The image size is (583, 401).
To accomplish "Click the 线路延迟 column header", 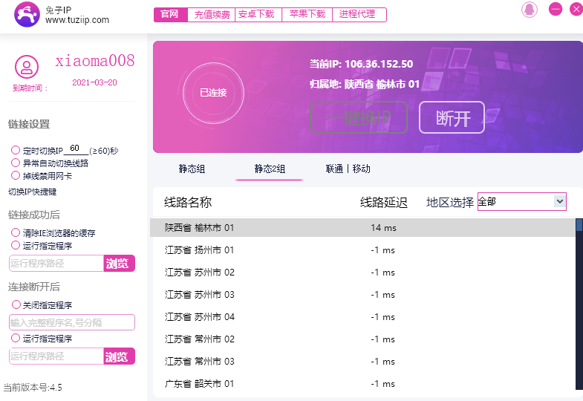I will [384, 202].
